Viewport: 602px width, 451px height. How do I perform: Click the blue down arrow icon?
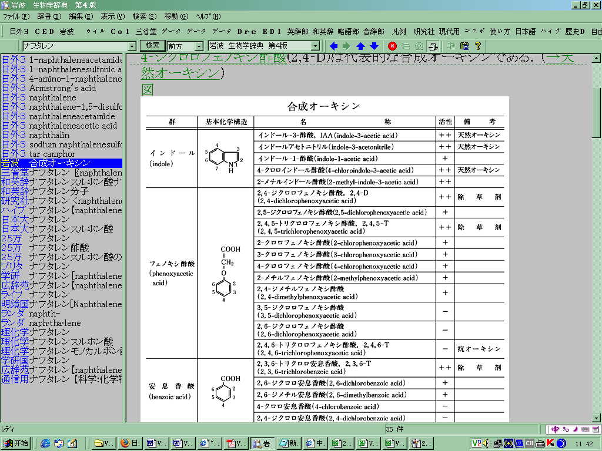374,46
